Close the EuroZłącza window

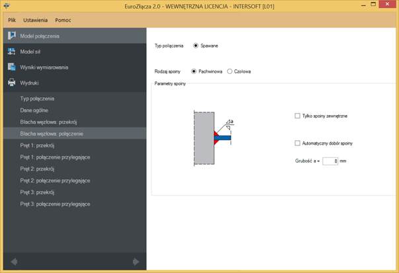point(387,4)
